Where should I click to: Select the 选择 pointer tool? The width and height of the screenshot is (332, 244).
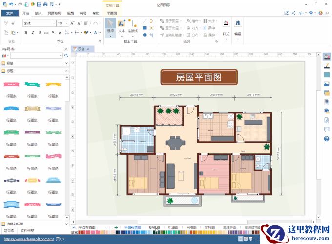[110, 28]
